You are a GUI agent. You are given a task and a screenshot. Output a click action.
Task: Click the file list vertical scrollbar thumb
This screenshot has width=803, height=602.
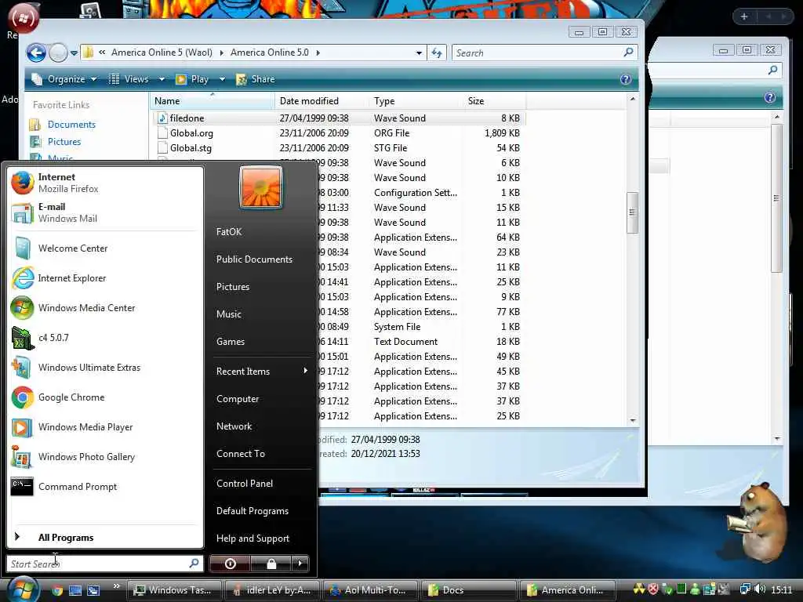(x=633, y=212)
